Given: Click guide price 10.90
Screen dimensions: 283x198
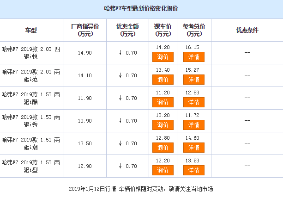Looking at the screenshot, I should [85, 121].
